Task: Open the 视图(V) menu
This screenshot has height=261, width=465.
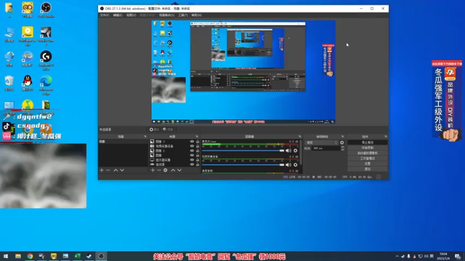Action: pos(131,15)
